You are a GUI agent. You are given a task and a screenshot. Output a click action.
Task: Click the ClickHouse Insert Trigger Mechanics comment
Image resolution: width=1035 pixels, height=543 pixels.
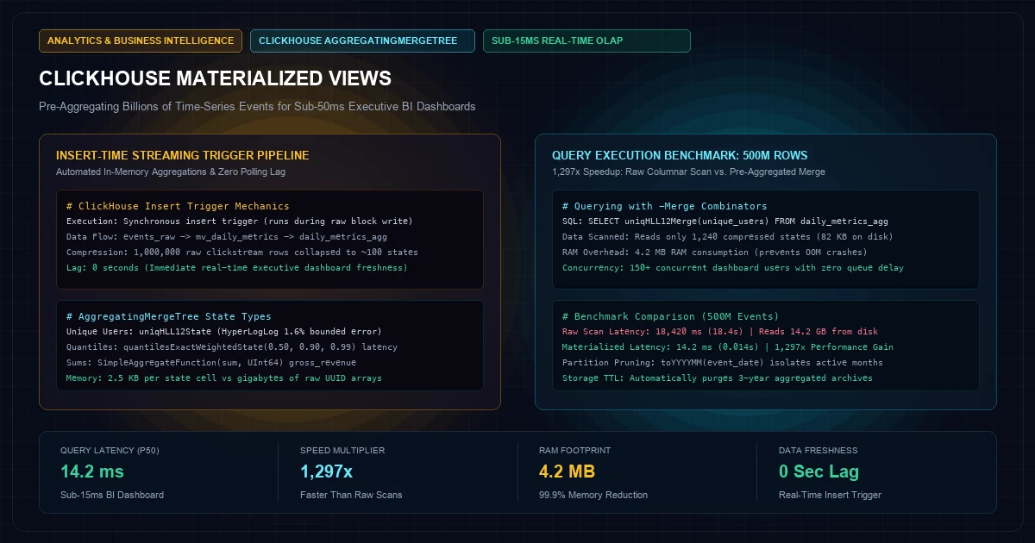click(x=178, y=206)
